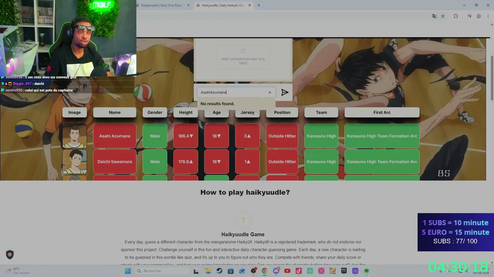Click the First Apparition hint box
Screen dimensions: 494x277
(x=243, y=57)
